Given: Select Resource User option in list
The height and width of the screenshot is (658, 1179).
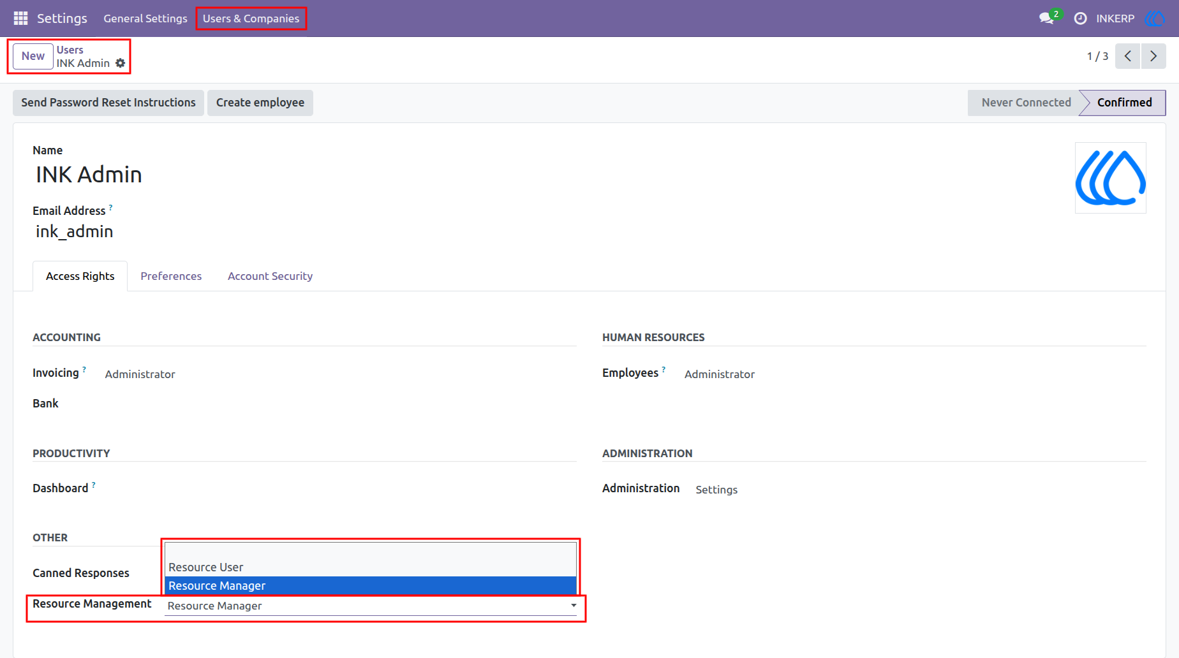Looking at the screenshot, I should pos(370,567).
